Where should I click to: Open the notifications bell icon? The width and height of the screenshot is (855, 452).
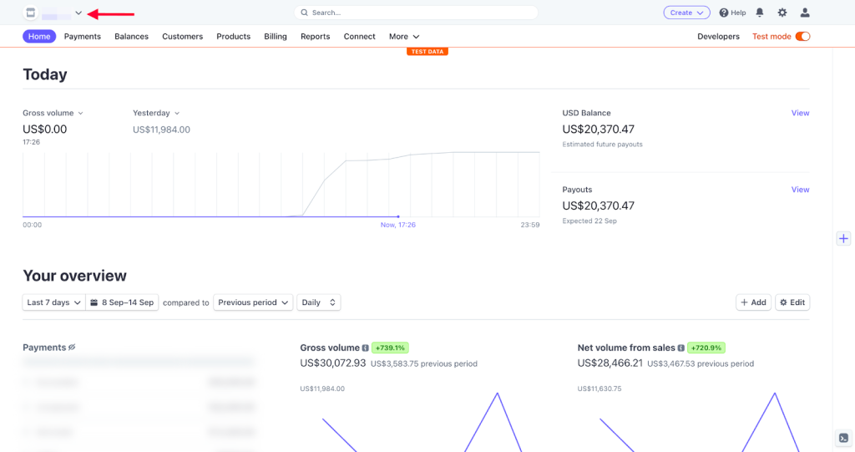tap(760, 13)
